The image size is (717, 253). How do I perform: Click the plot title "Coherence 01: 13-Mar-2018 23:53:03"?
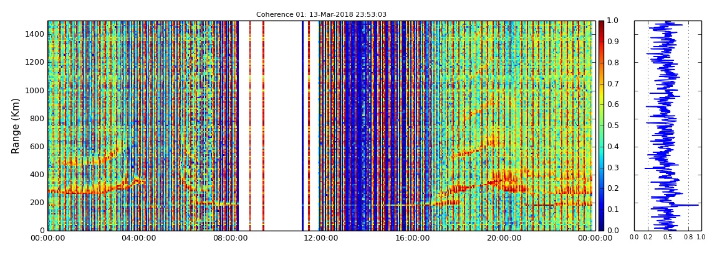click(321, 14)
